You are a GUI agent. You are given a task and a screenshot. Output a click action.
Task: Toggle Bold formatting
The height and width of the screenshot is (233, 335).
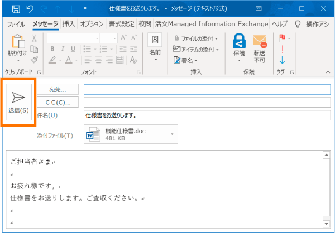pyautogui.click(x=52, y=49)
